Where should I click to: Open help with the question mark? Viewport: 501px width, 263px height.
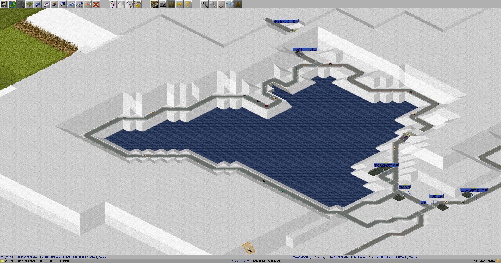pyautogui.click(x=188, y=4)
